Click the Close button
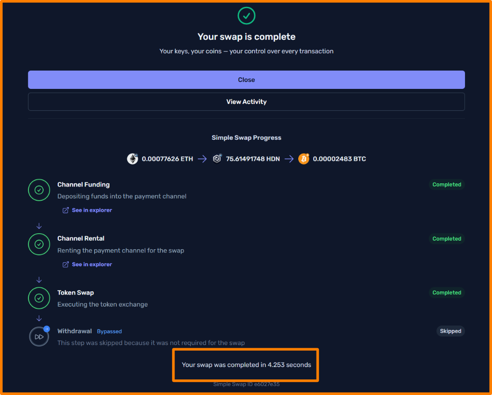 tap(246, 80)
